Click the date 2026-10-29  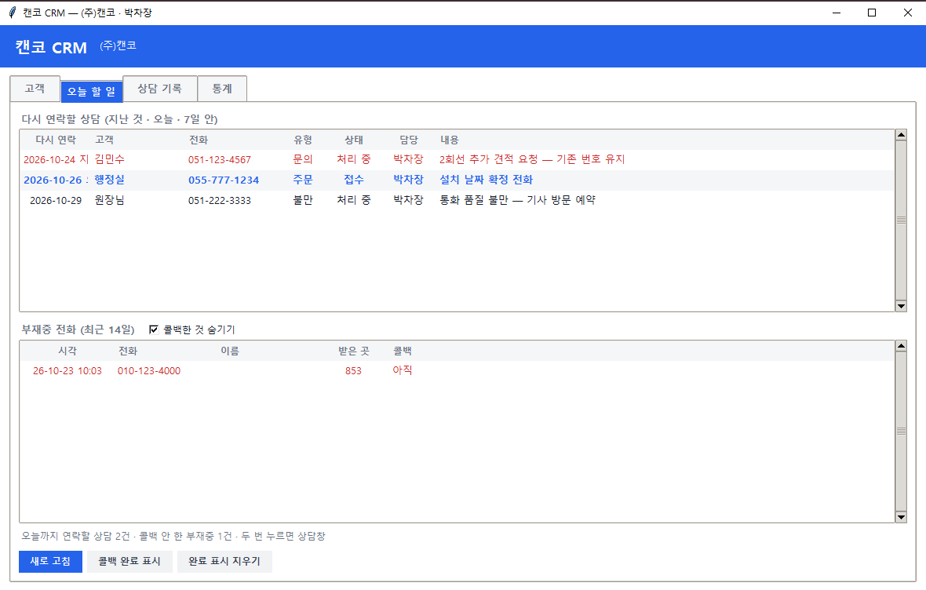pyautogui.click(x=56, y=200)
